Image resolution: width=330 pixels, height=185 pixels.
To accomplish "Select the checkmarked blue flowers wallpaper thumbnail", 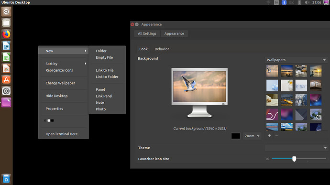I will [x=316, y=115].
